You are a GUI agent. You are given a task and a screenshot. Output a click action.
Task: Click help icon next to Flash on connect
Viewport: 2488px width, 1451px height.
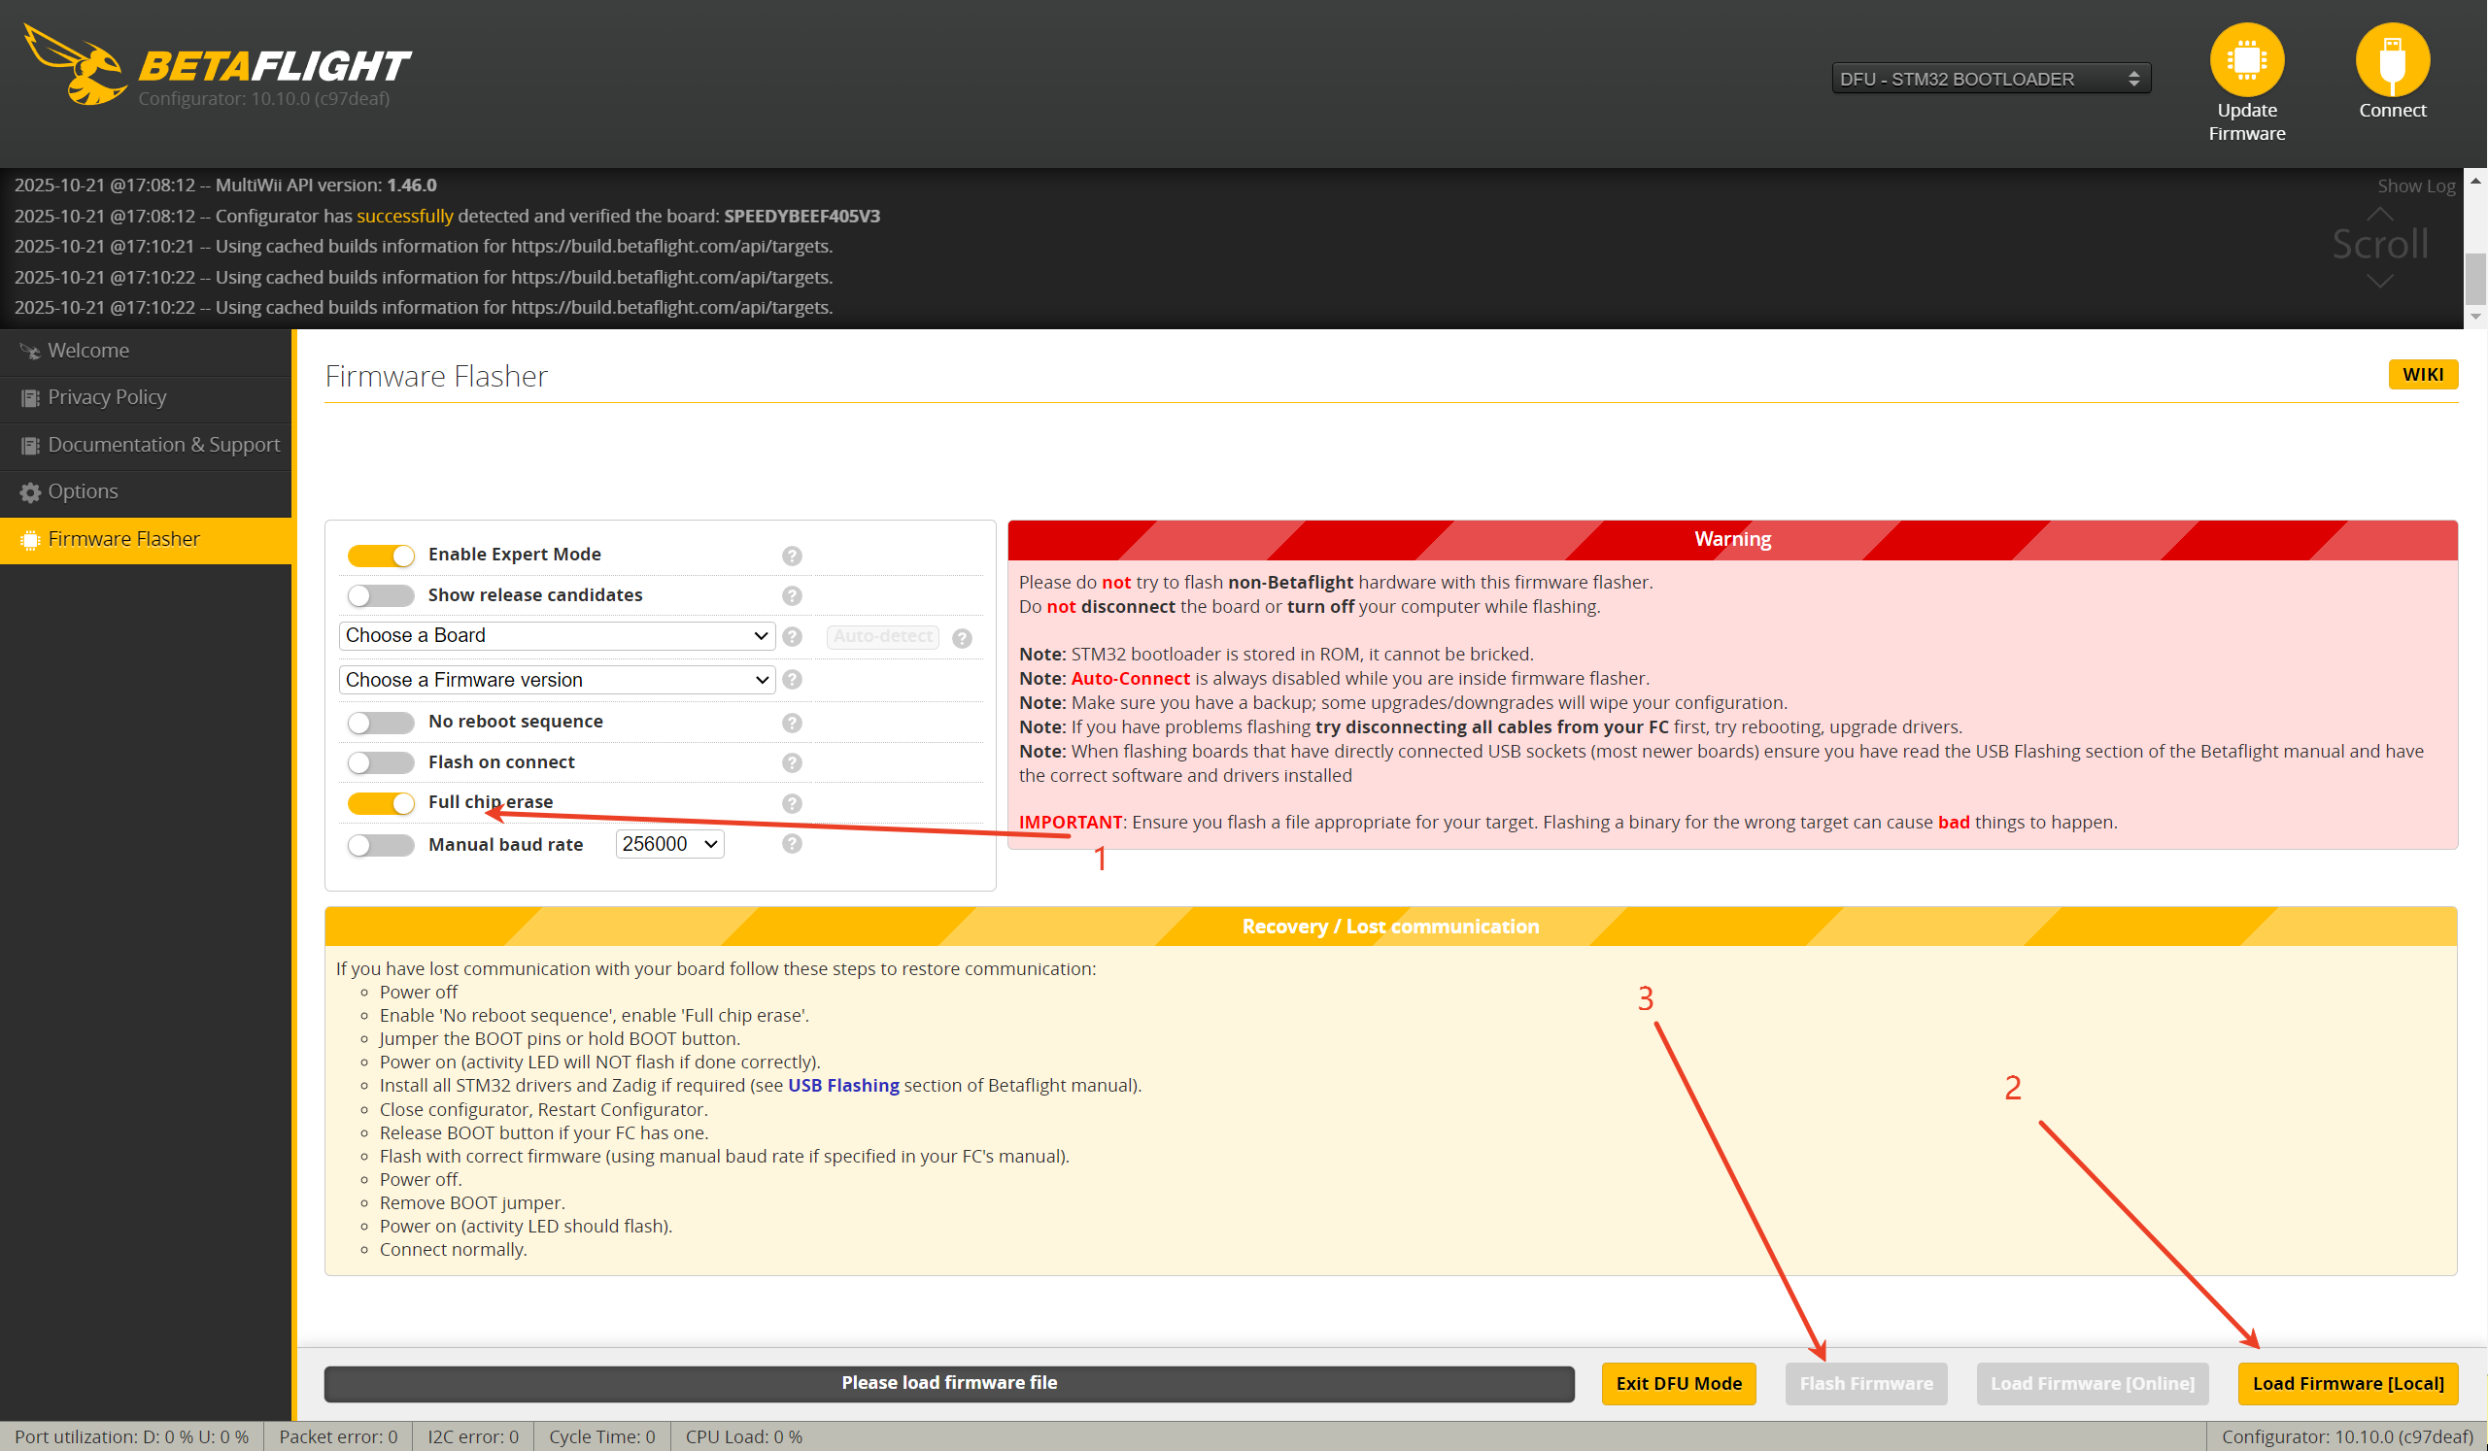[792, 763]
